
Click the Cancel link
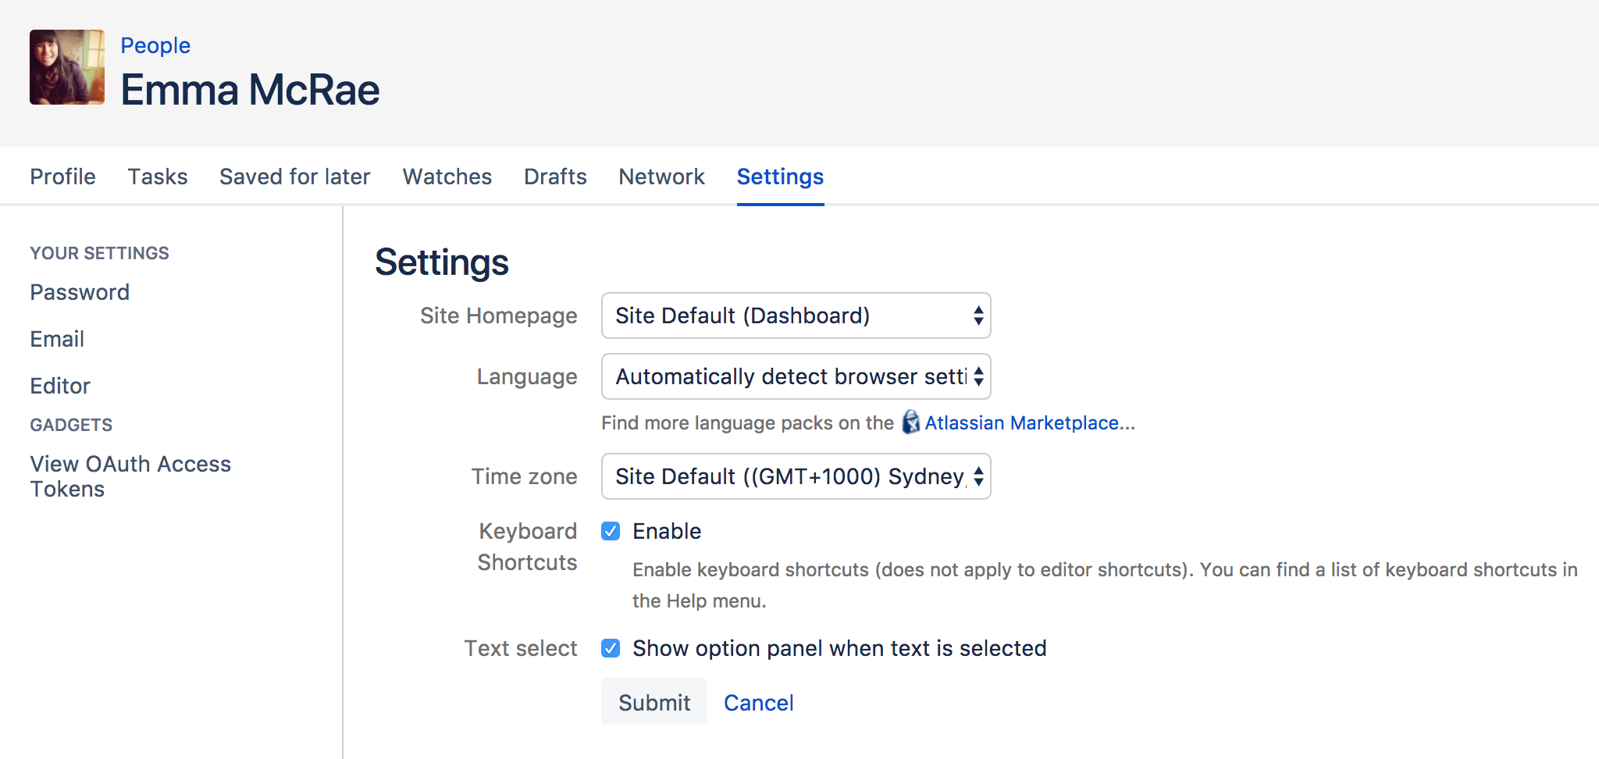[x=758, y=703]
